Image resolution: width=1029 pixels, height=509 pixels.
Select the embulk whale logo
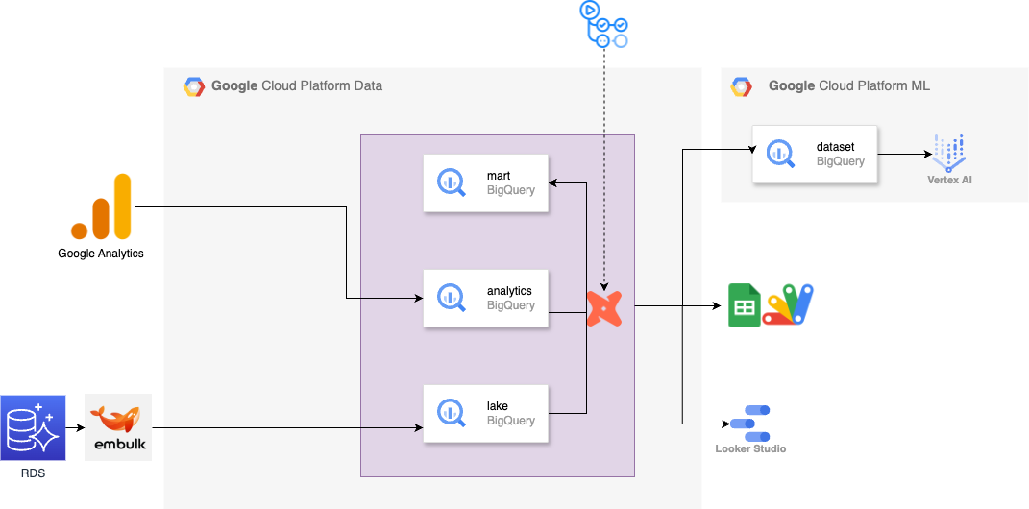point(118,427)
